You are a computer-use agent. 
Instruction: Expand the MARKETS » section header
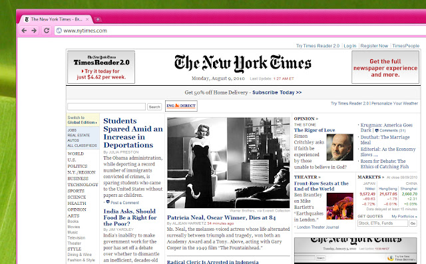point(371,177)
